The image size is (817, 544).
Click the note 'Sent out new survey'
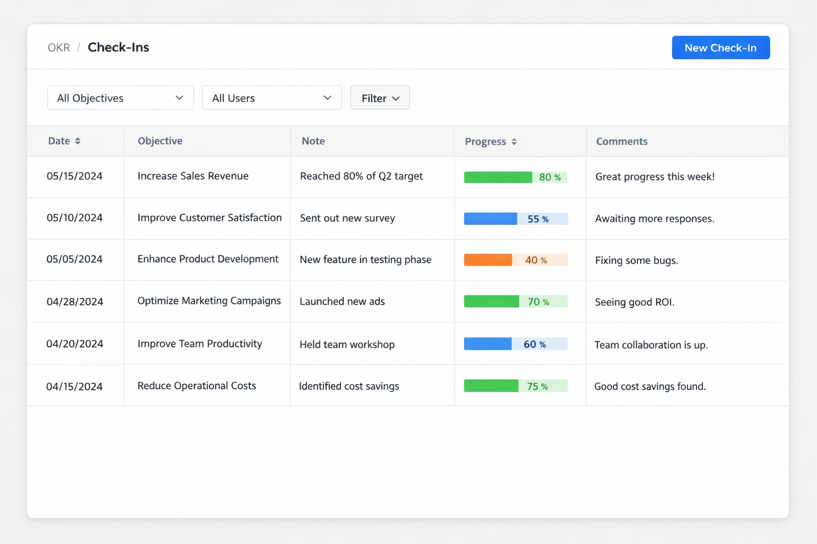pos(347,218)
